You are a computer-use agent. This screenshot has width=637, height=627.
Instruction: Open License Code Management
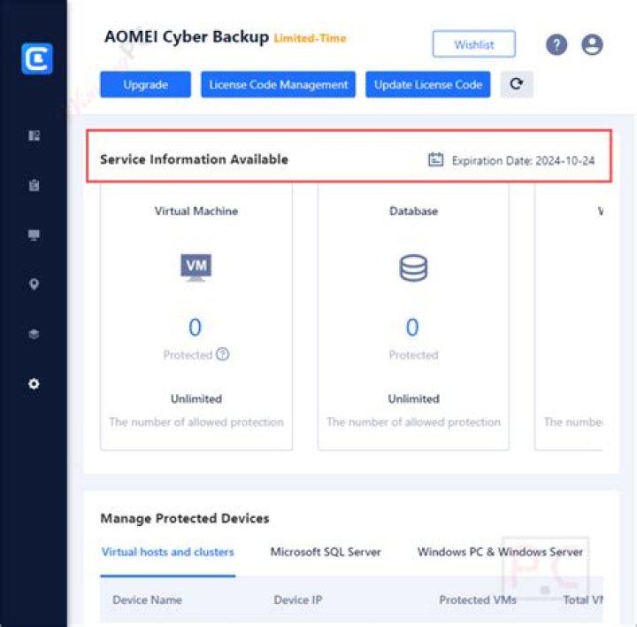(x=279, y=85)
